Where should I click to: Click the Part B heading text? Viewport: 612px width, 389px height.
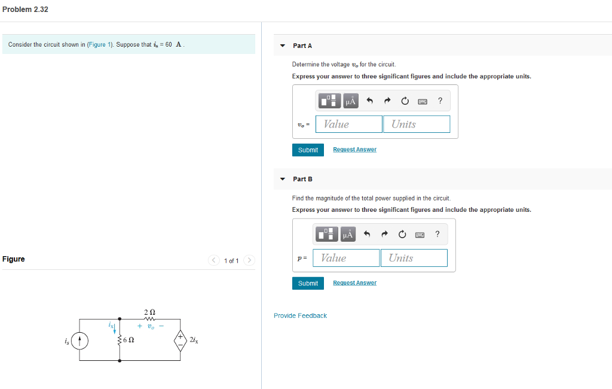(302, 179)
